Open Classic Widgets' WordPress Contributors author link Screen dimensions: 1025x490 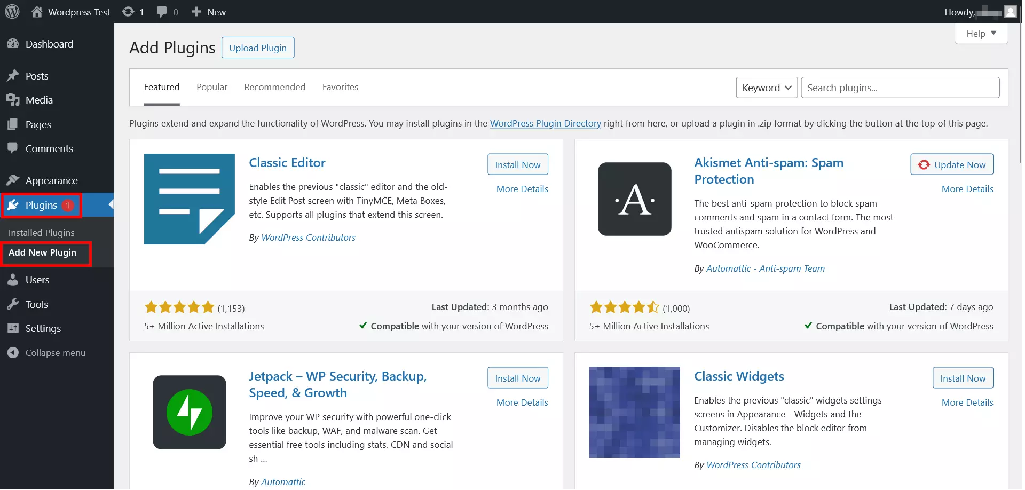754,465
